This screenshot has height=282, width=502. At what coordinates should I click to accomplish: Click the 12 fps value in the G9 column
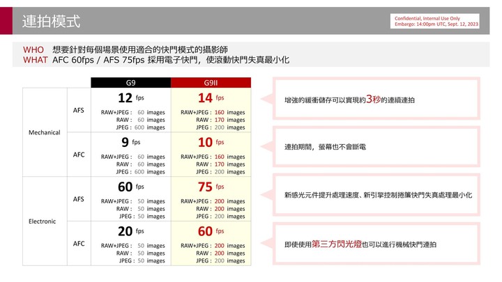(131, 98)
